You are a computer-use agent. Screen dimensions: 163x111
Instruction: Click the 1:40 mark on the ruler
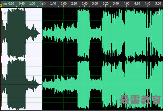pos(53,3)
